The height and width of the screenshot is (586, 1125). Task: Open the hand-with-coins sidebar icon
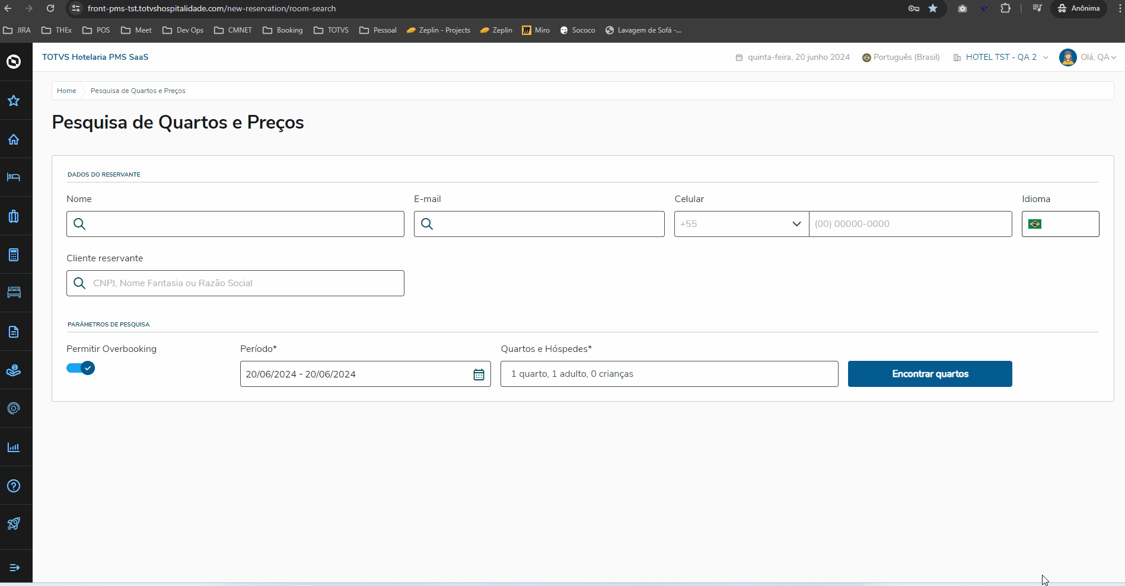[x=14, y=370]
